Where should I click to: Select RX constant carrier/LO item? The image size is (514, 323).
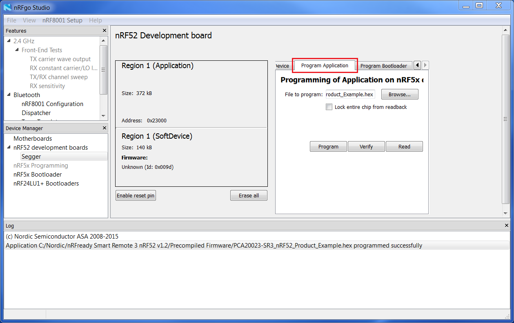click(64, 68)
